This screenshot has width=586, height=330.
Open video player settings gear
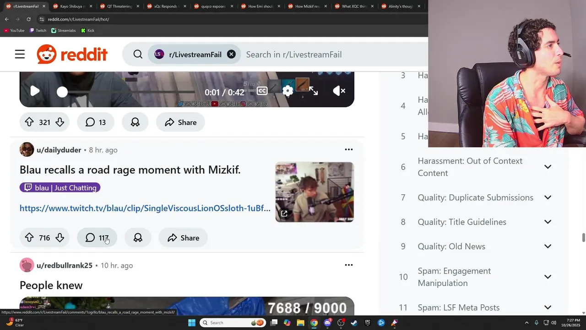click(x=288, y=91)
